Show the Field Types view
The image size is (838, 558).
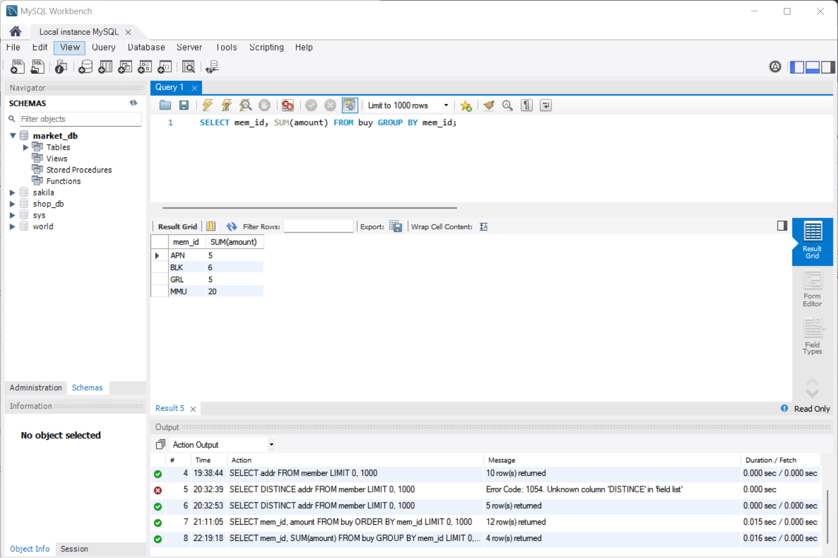[x=812, y=336]
